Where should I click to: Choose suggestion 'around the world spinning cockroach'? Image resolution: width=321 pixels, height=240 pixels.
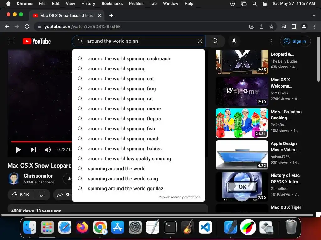138,58
